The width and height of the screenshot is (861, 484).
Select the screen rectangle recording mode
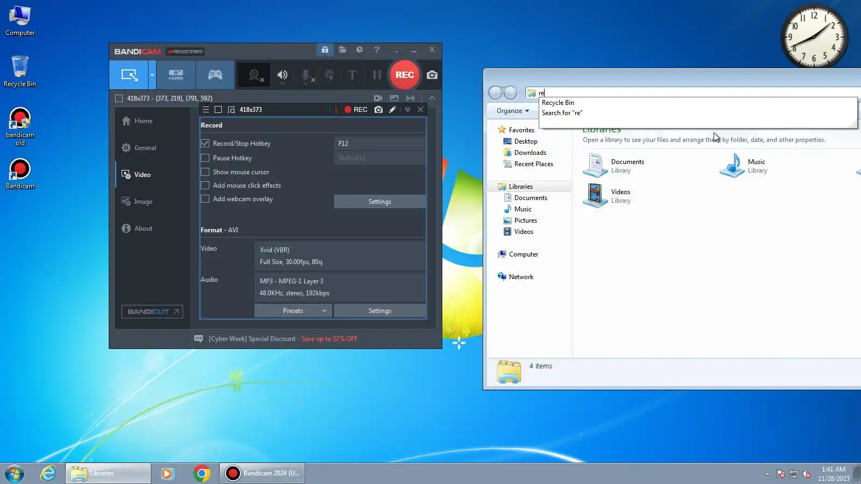(x=129, y=75)
